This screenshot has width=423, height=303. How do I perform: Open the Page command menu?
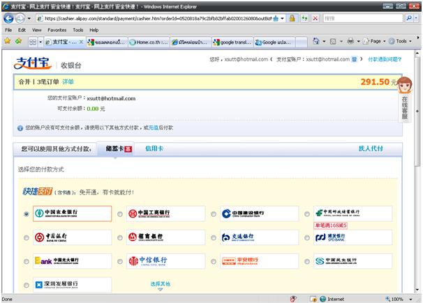[375, 41]
